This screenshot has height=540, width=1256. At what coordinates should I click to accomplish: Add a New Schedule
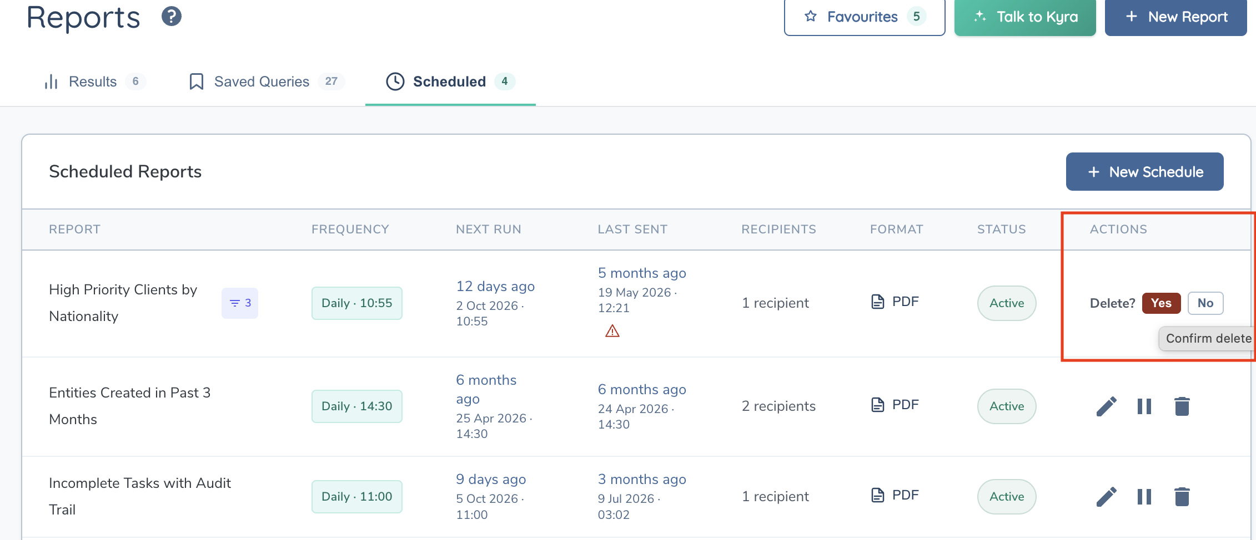pos(1145,172)
